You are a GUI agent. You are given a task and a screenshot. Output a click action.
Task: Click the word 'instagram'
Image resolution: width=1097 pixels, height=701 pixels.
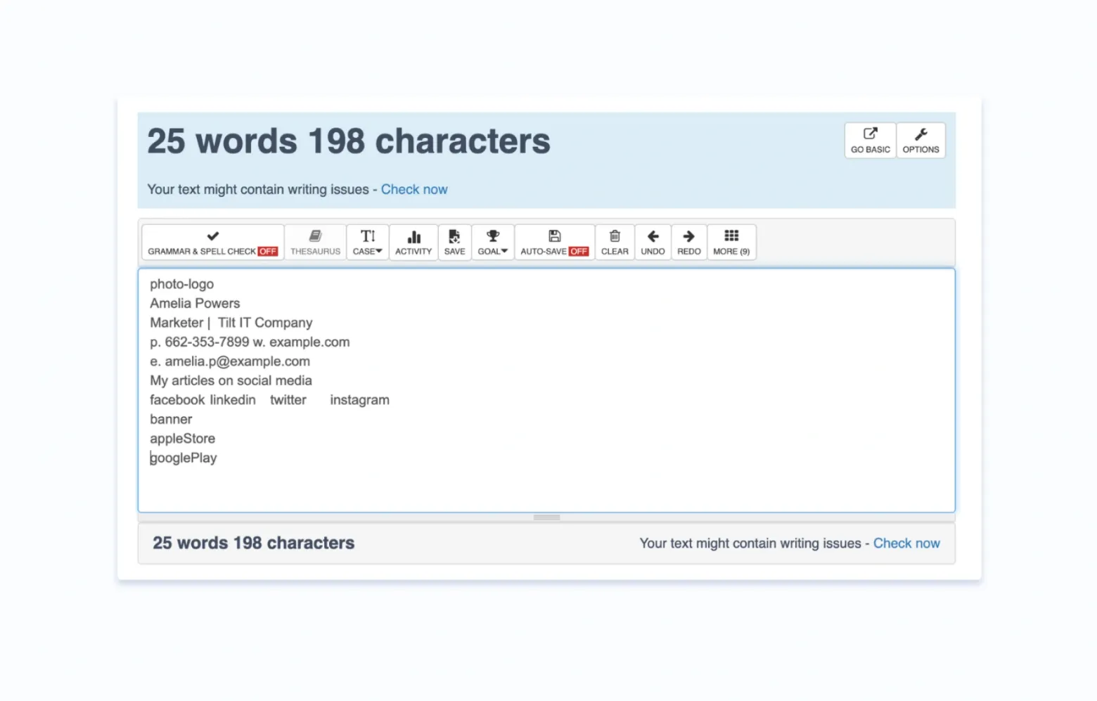tap(359, 400)
